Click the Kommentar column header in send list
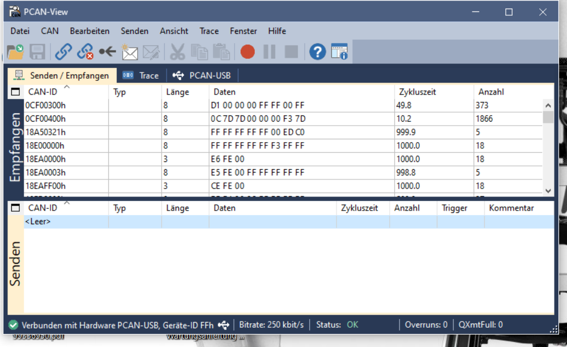 [519, 208]
